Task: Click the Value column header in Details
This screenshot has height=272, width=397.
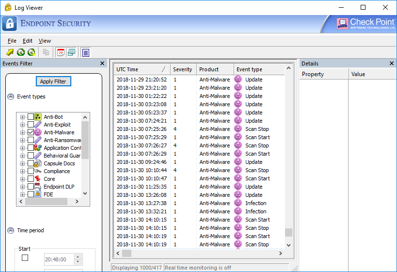Action: (x=373, y=74)
